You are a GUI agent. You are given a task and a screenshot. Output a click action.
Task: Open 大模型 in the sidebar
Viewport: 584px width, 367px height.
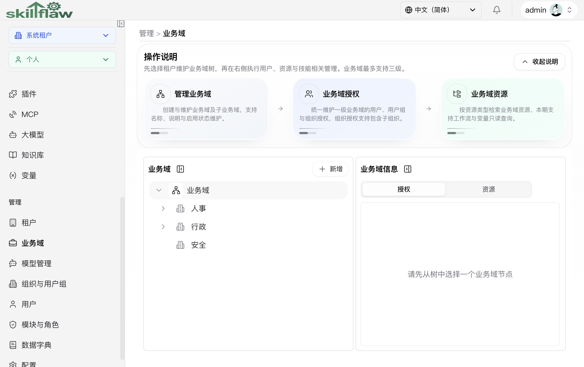[x=33, y=135]
